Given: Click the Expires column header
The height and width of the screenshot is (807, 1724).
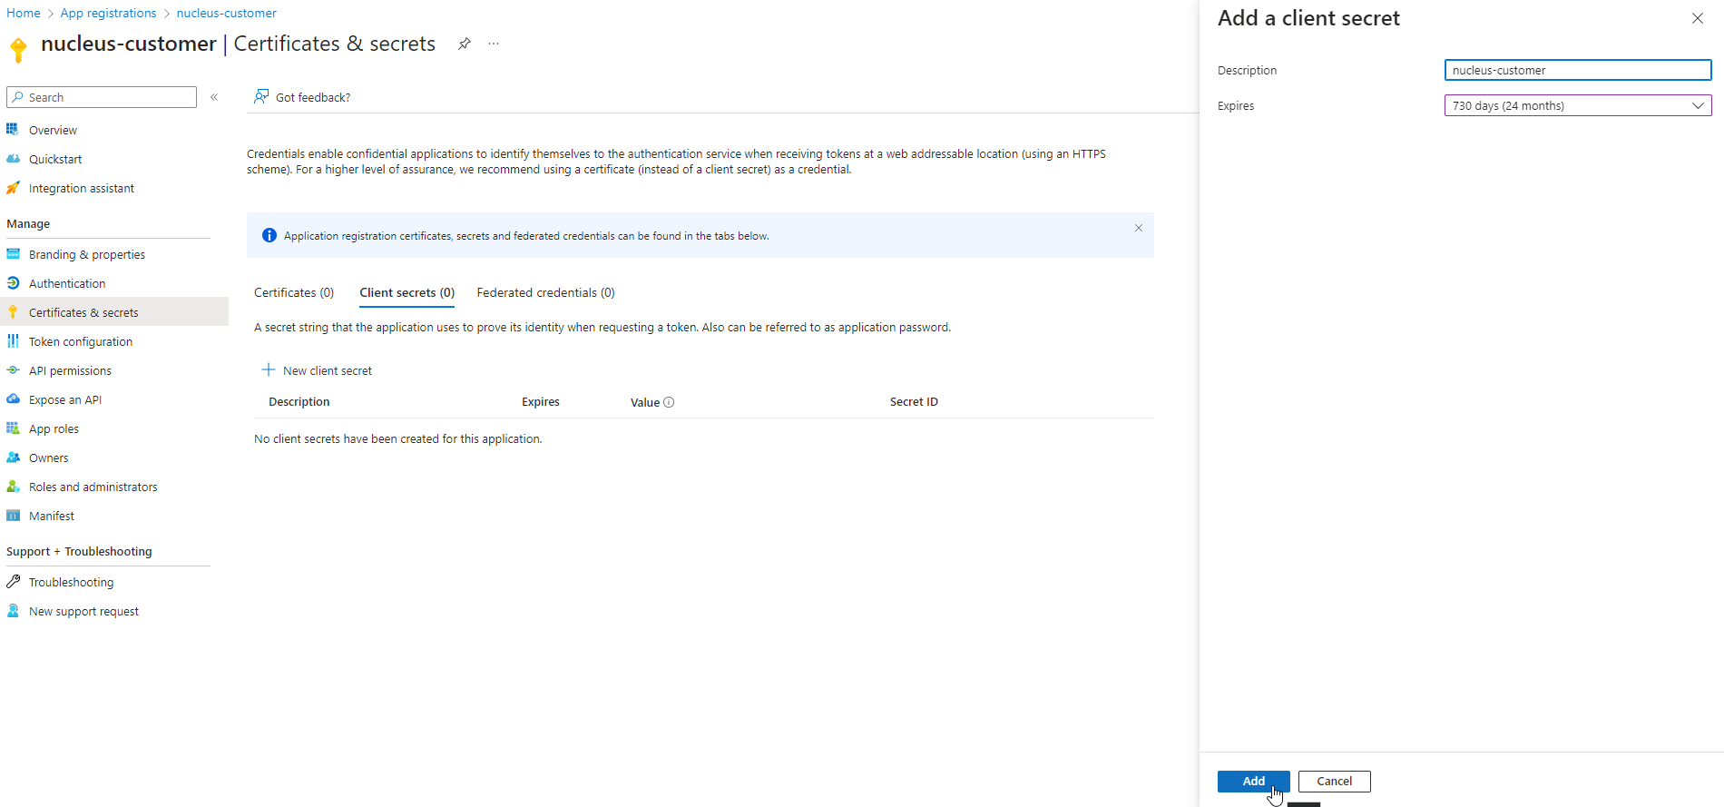Looking at the screenshot, I should [541, 401].
